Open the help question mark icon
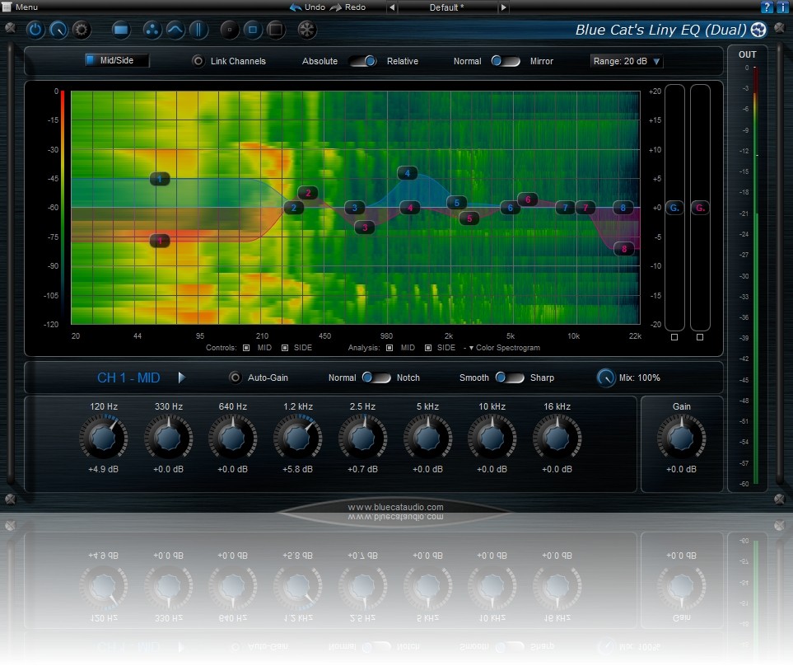793x666 pixels. [767, 7]
